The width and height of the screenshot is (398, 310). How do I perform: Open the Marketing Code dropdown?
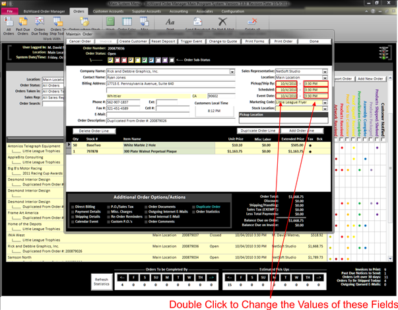coord(325,102)
